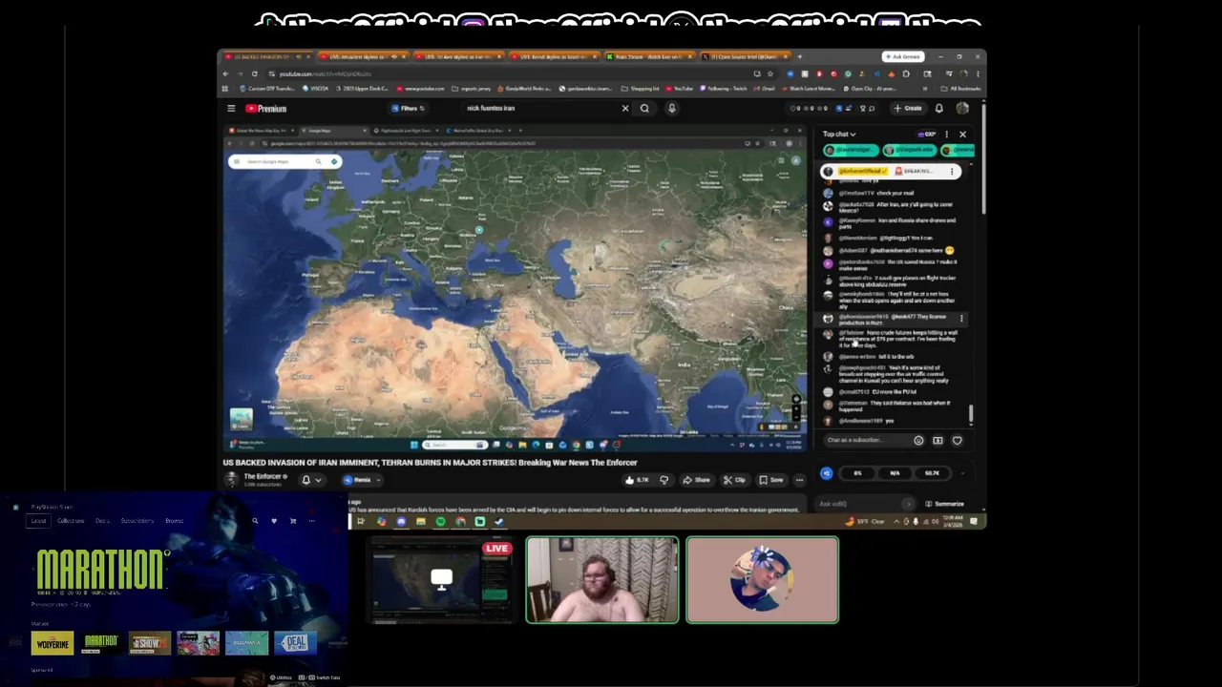Open the Latest tab in PlayStation Store
The height and width of the screenshot is (687, 1222).
38,521
